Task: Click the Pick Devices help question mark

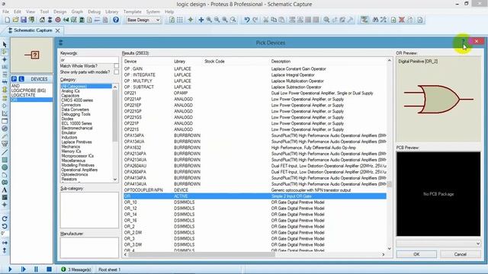Action: click(463, 41)
